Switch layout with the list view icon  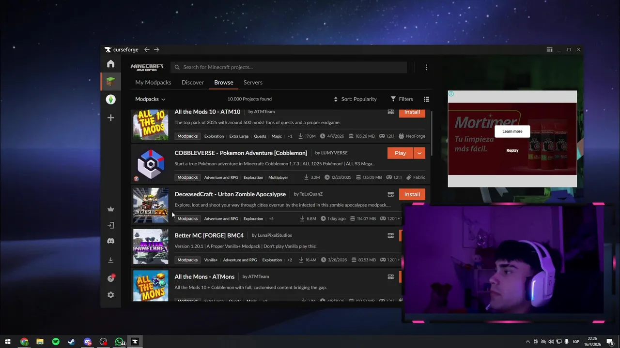(x=426, y=99)
